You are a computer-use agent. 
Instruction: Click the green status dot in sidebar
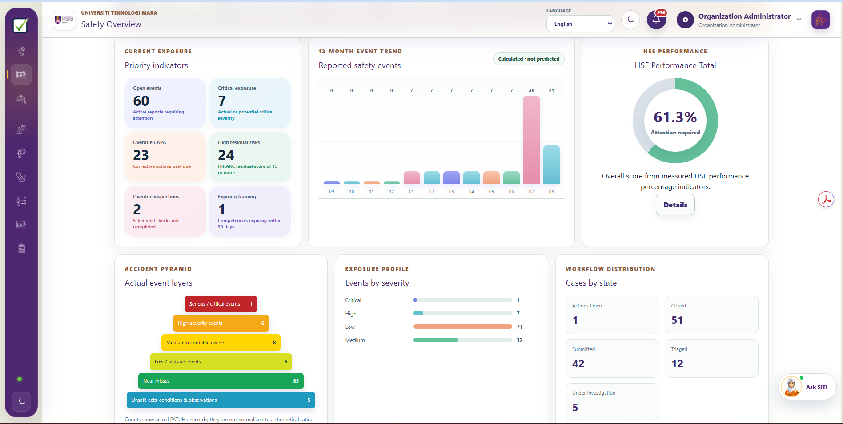coord(20,379)
